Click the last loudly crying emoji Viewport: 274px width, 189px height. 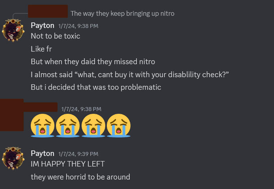tap(119, 126)
